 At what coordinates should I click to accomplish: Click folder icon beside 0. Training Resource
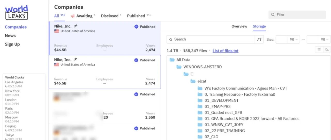[x=200, y=94]
